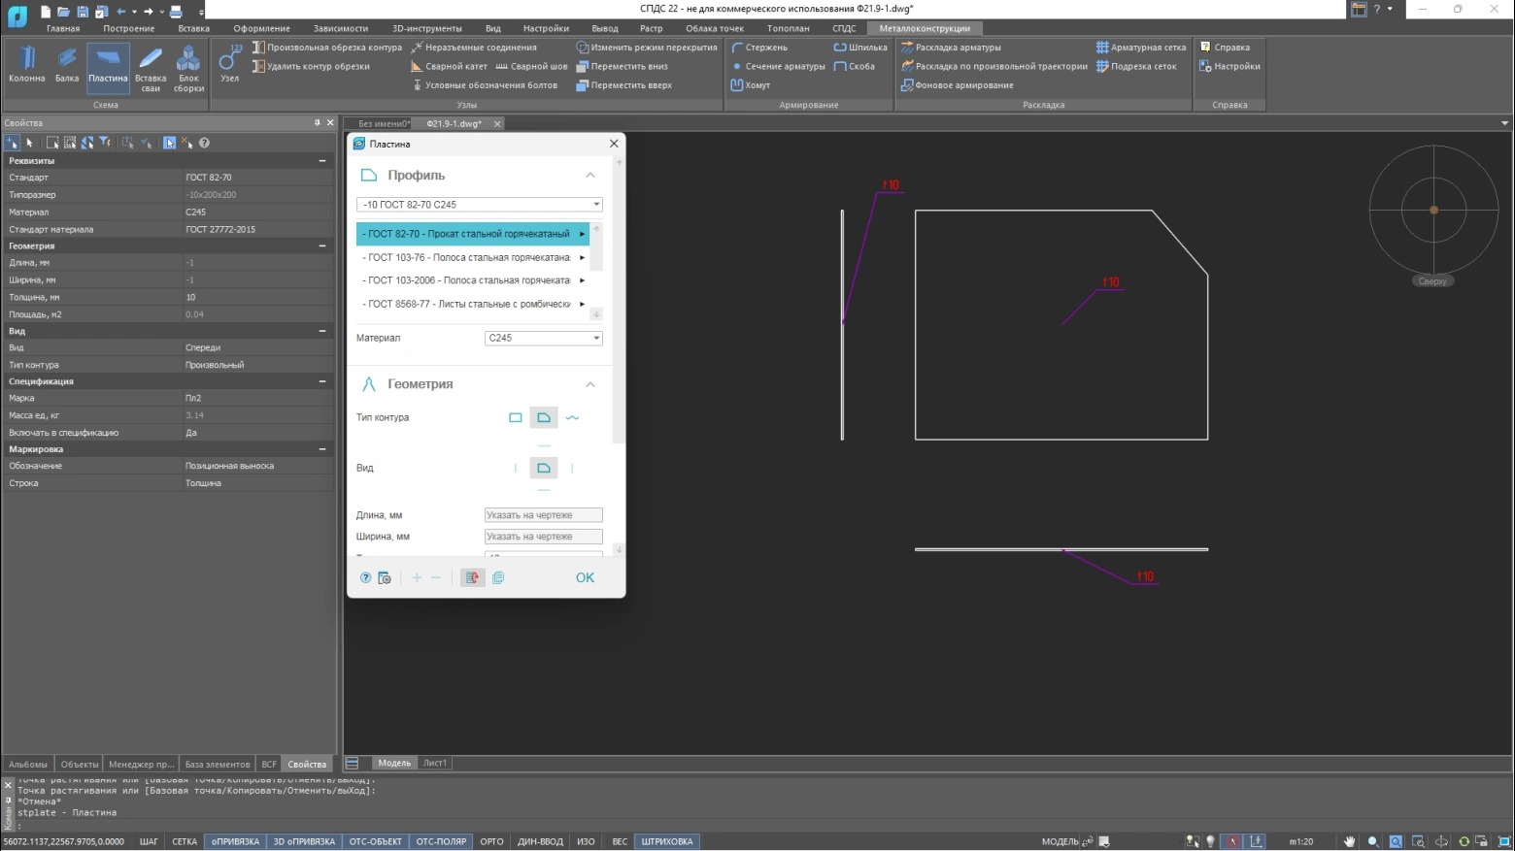Disable оПРИВЯЗКА object snap
The width and height of the screenshot is (1515, 851).
[235, 841]
